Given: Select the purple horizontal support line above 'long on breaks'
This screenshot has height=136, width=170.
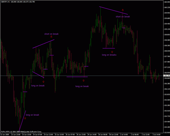Looking at the screenshot, I should (109, 48).
